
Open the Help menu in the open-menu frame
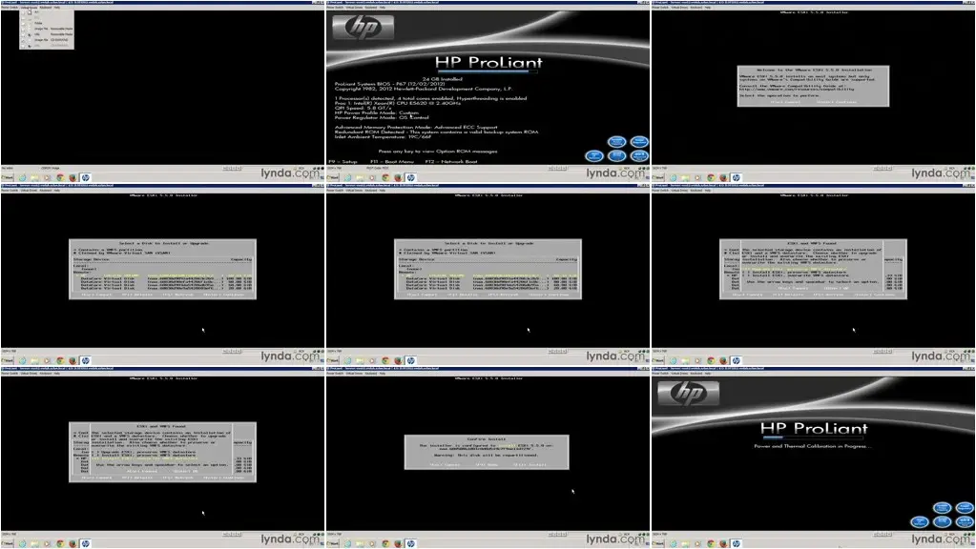(x=57, y=8)
